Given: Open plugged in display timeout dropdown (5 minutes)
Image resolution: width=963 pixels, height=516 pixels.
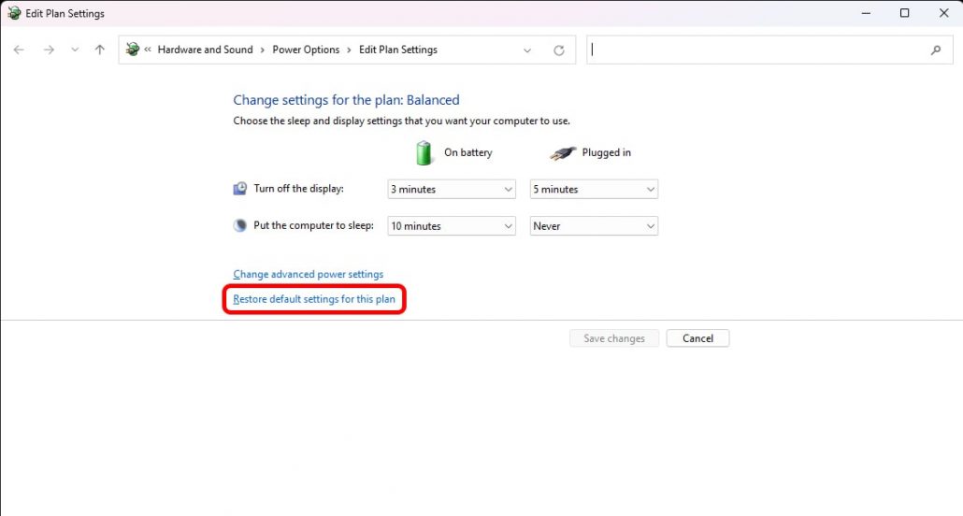Looking at the screenshot, I should coord(594,189).
